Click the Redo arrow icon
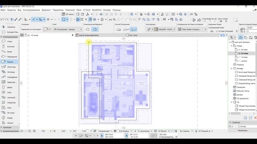 pos(6,20)
